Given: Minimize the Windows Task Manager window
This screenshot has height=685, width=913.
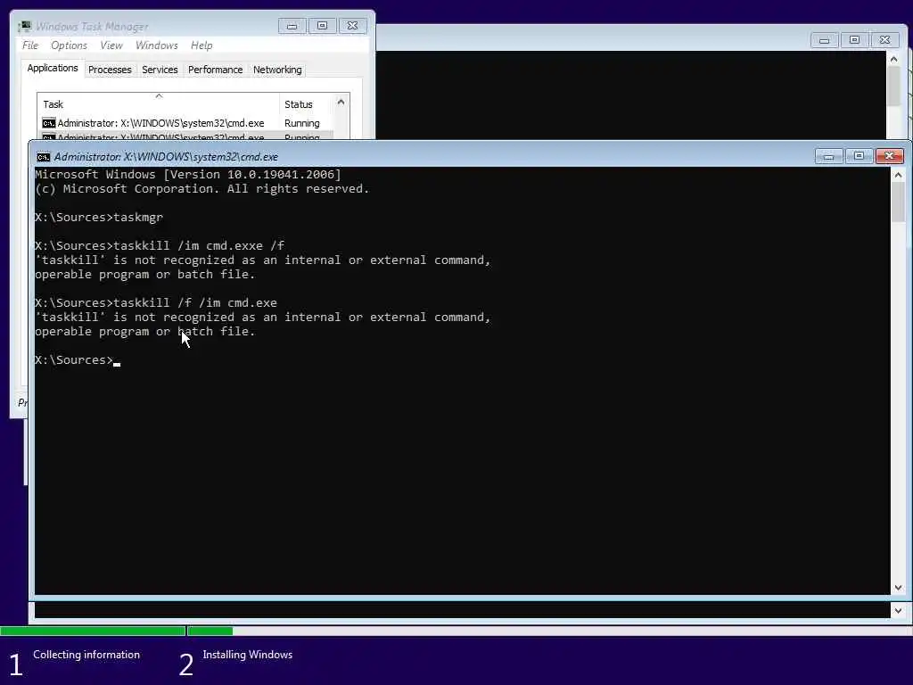Looking at the screenshot, I should [x=292, y=26].
